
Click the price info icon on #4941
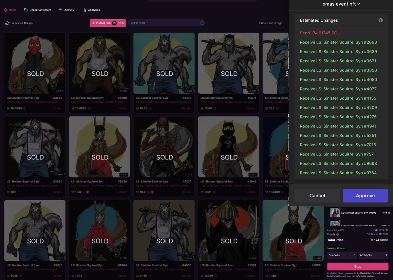point(215,192)
